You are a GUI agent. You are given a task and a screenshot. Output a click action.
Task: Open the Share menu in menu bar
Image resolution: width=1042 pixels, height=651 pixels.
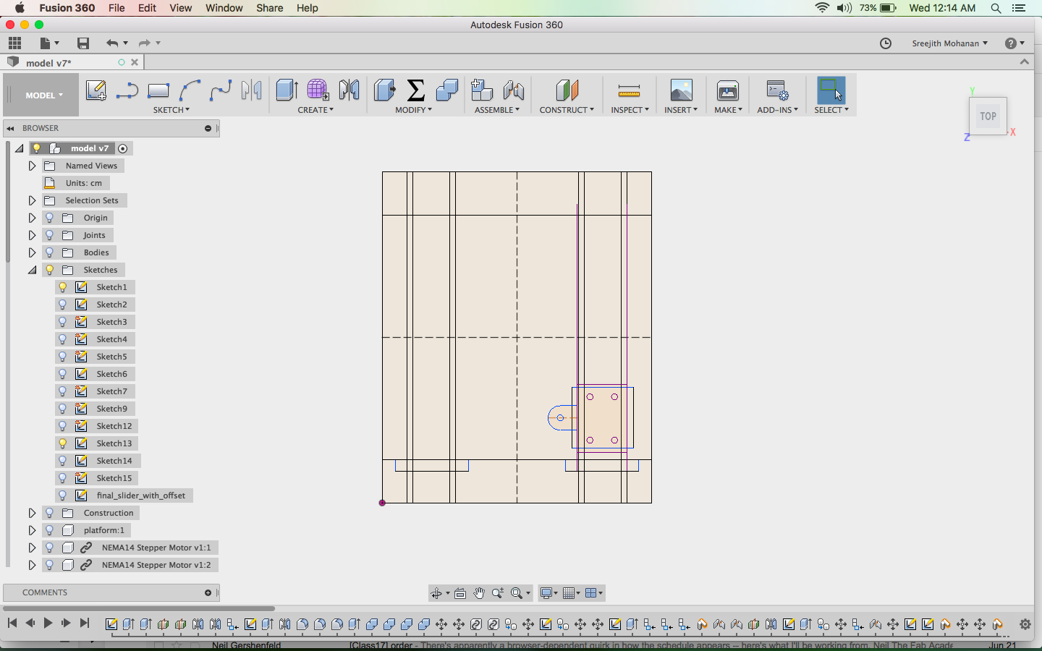[269, 8]
